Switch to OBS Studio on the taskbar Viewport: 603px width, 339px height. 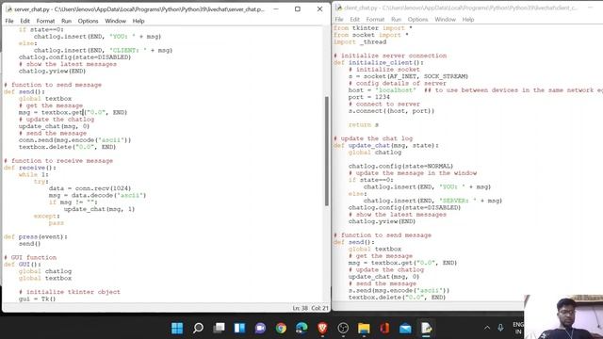[343, 328]
